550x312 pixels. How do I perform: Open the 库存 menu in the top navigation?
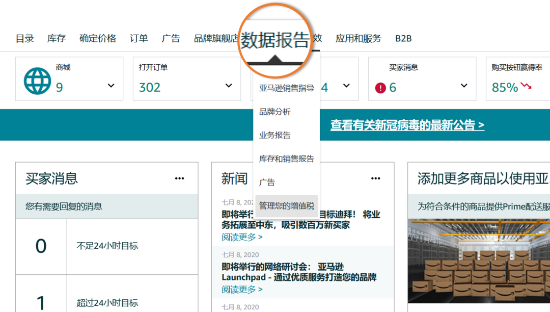pos(56,38)
